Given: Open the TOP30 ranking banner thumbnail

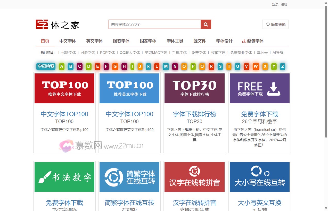Looking at the screenshot, I should coord(194,88).
